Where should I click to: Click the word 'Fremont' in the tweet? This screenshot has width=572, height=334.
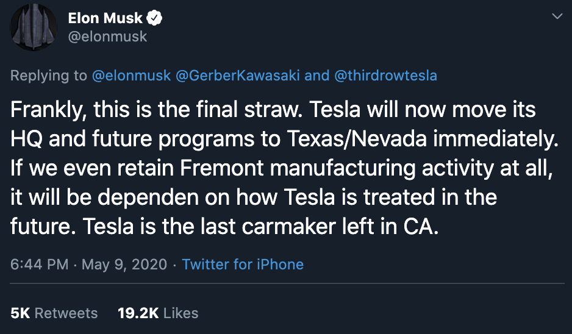(221, 169)
